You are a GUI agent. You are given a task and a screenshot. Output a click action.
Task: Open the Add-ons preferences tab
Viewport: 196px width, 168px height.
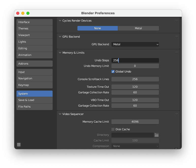35,64
